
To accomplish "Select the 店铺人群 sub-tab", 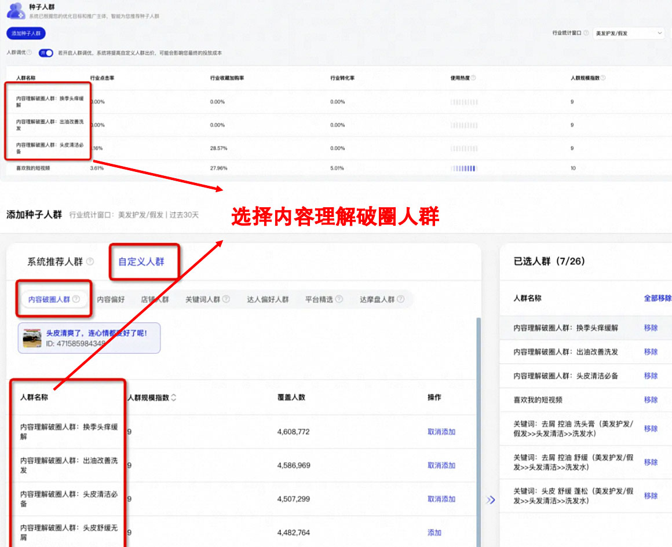I will click(155, 299).
